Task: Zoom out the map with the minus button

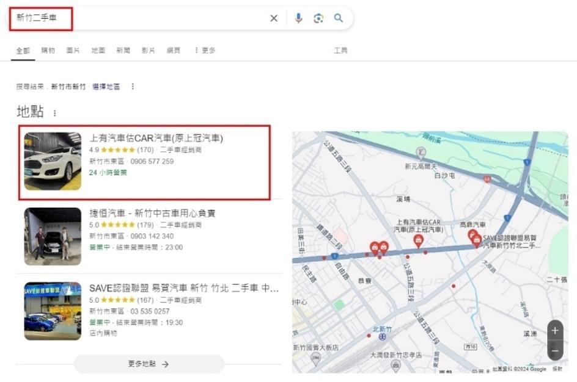Action: pos(555,351)
